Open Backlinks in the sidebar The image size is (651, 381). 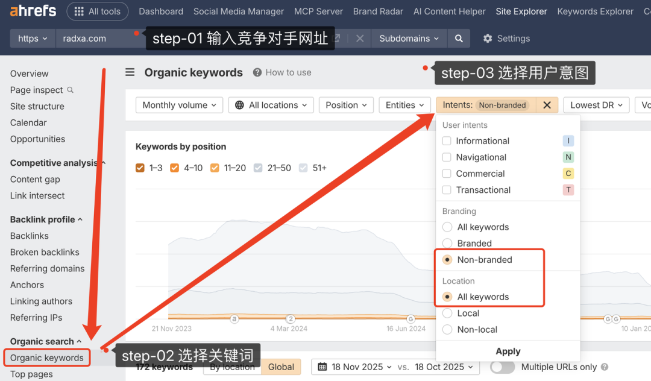coord(30,236)
